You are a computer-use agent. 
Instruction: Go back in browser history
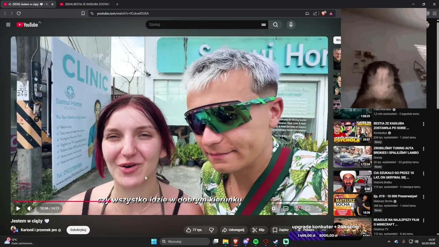point(5,13)
